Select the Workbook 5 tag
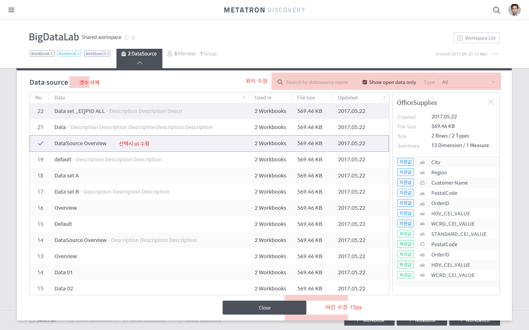The image size is (529, 330). point(42,54)
